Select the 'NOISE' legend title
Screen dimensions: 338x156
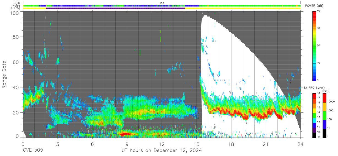click(326, 91)
